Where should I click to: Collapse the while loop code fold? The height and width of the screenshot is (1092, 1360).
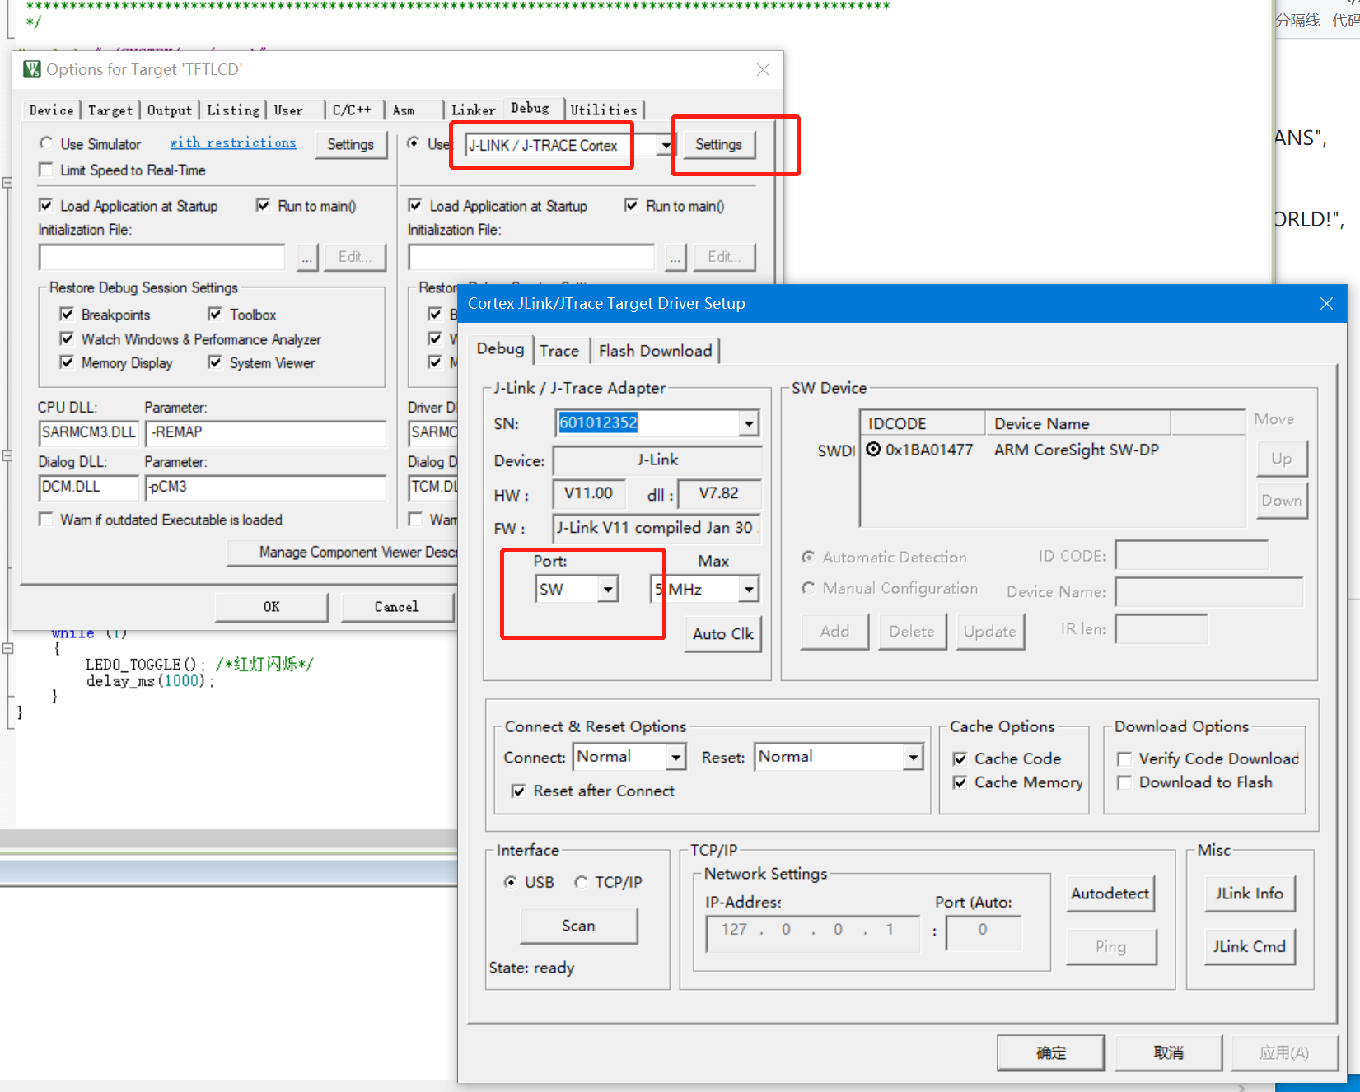(7, 648)
